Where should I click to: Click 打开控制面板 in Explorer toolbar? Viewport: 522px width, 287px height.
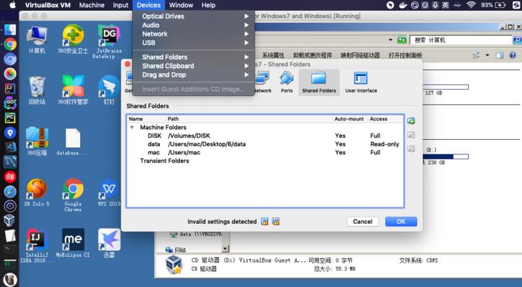[x=405, y=55]
